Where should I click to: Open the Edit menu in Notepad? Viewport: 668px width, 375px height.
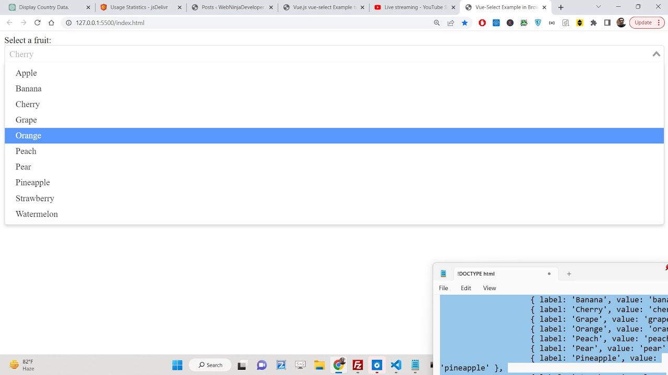pos(466,288)
